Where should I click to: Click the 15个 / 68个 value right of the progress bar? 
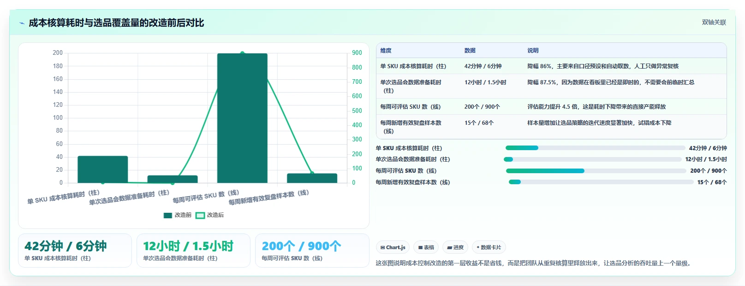tap(712, 182)
